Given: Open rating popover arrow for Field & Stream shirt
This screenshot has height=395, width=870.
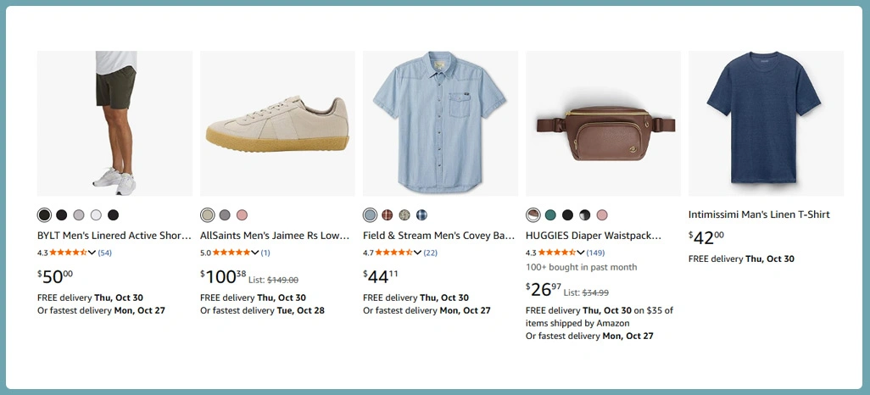Looking at the screenshot, I should click(x=418, y=253).
